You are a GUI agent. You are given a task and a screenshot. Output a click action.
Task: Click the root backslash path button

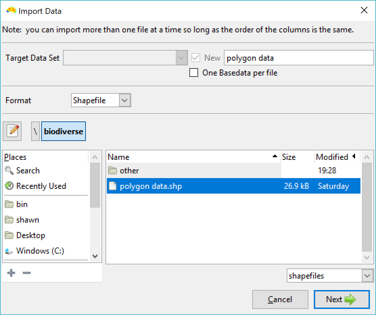coord(35,131)
